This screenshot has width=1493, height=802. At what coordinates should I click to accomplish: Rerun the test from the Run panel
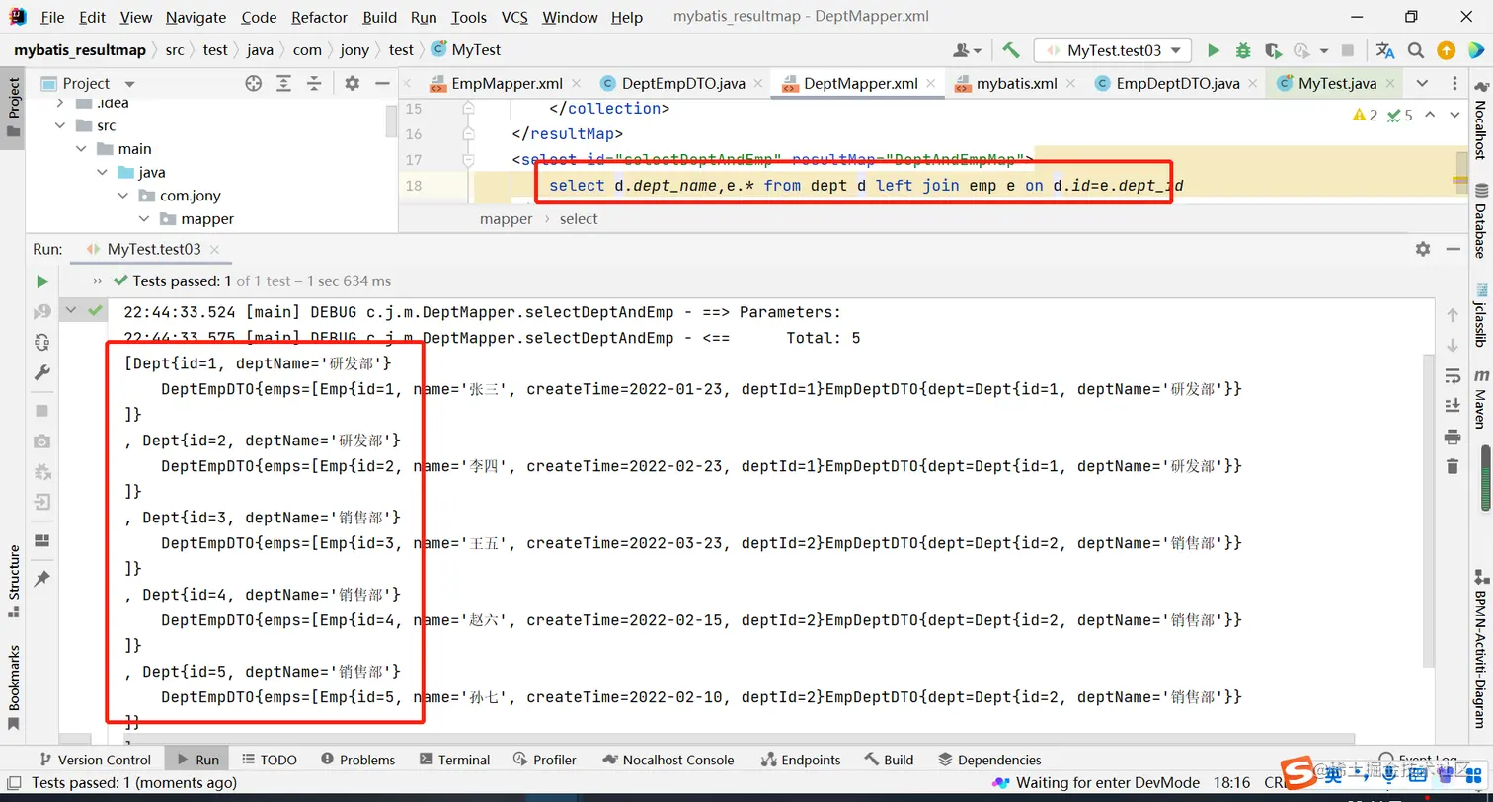(x=41, y=281)
